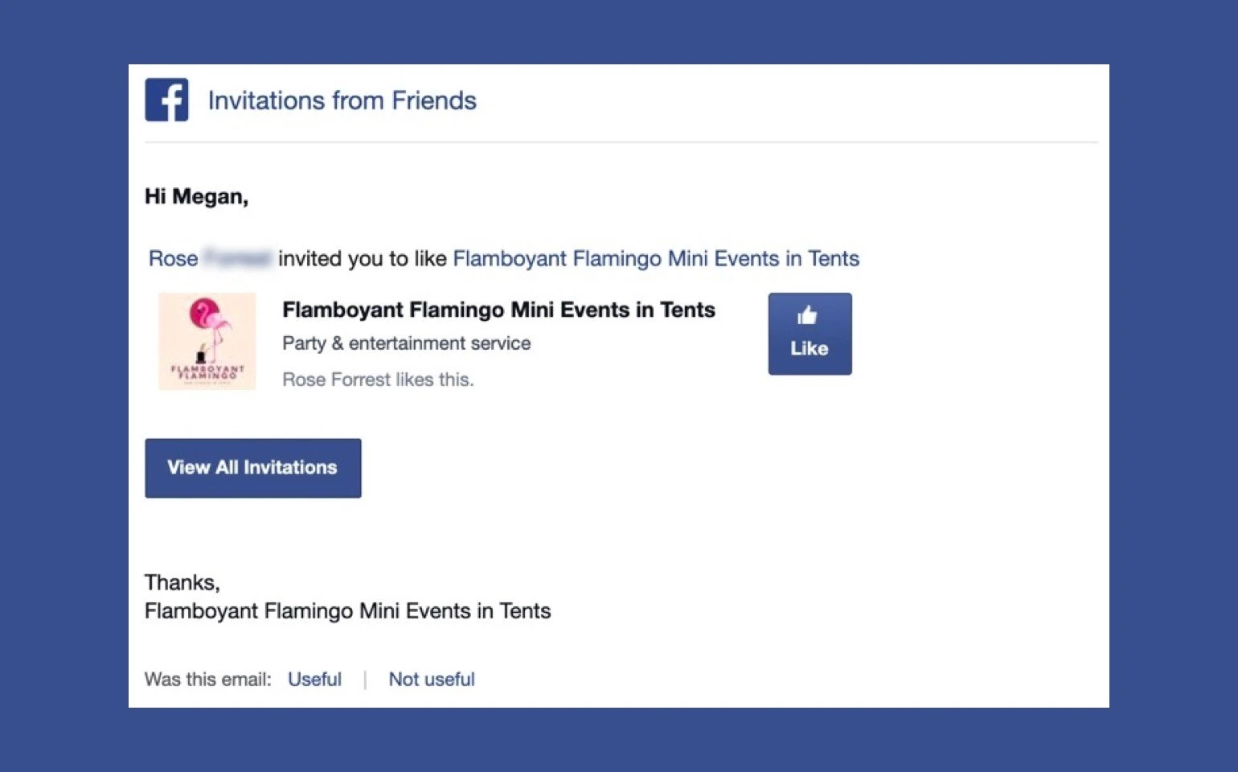Click the Flamboyant Flamingo signature below Thanks
This screenshot has width=1238, height=772.
coord(347,611)
